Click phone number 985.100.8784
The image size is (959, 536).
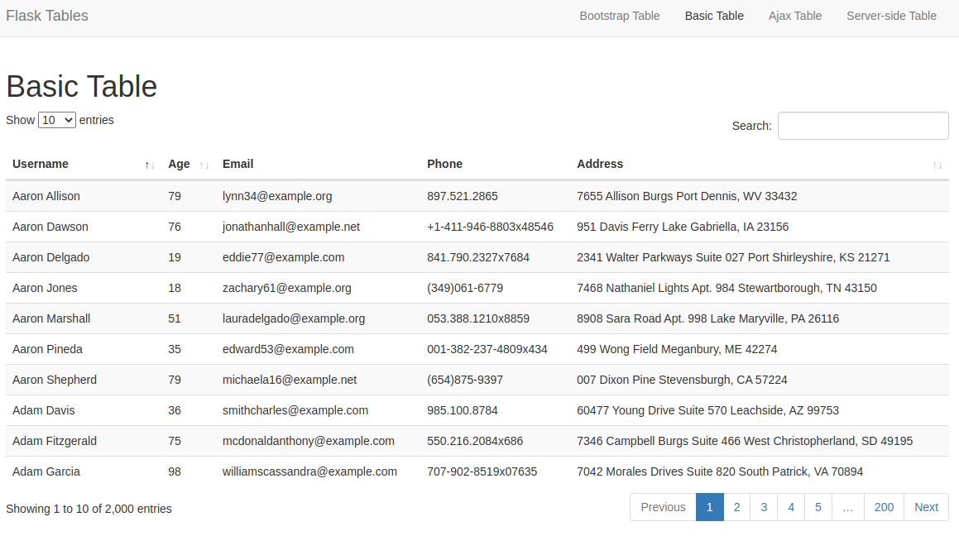(463, 410)
